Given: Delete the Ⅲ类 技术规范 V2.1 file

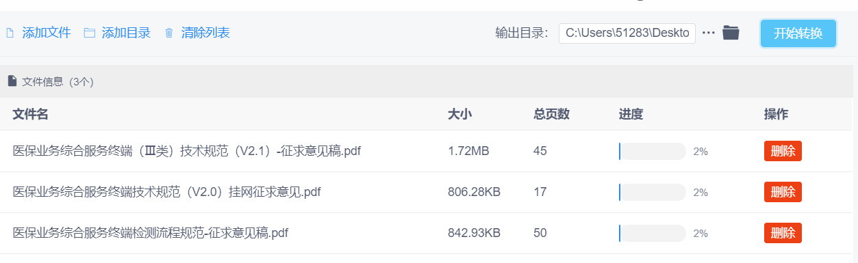Looking at the screenshot, I should pos(783,151).
